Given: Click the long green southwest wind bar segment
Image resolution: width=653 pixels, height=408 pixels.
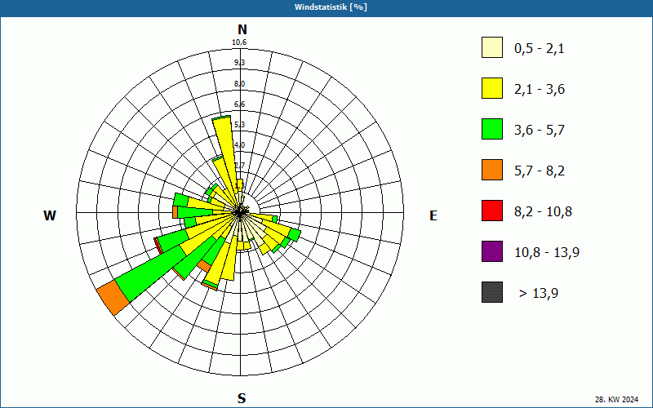Looking at the screenshot, I should (x=151, y=273).
